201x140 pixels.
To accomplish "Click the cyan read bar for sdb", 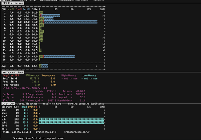I will tap(72, 119).
